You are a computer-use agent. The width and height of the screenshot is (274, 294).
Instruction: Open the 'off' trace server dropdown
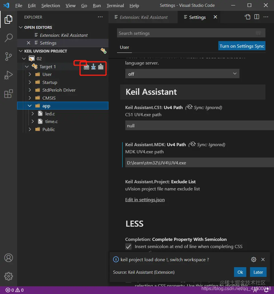click(x=182, y=74)
